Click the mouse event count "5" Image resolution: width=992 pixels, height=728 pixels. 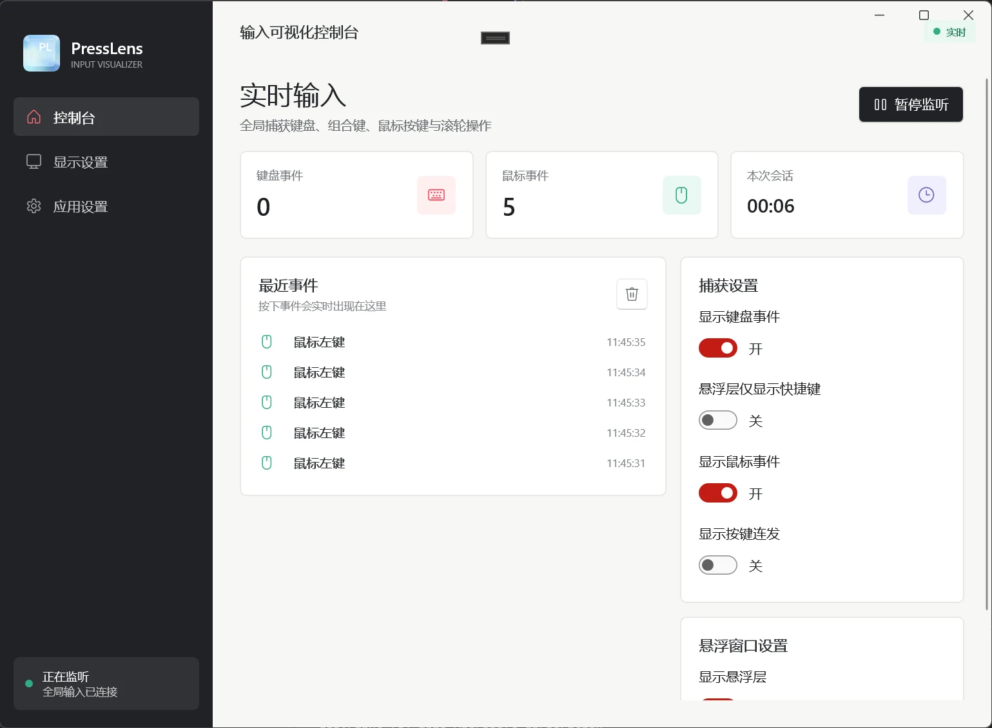click(x=509, y=207)
